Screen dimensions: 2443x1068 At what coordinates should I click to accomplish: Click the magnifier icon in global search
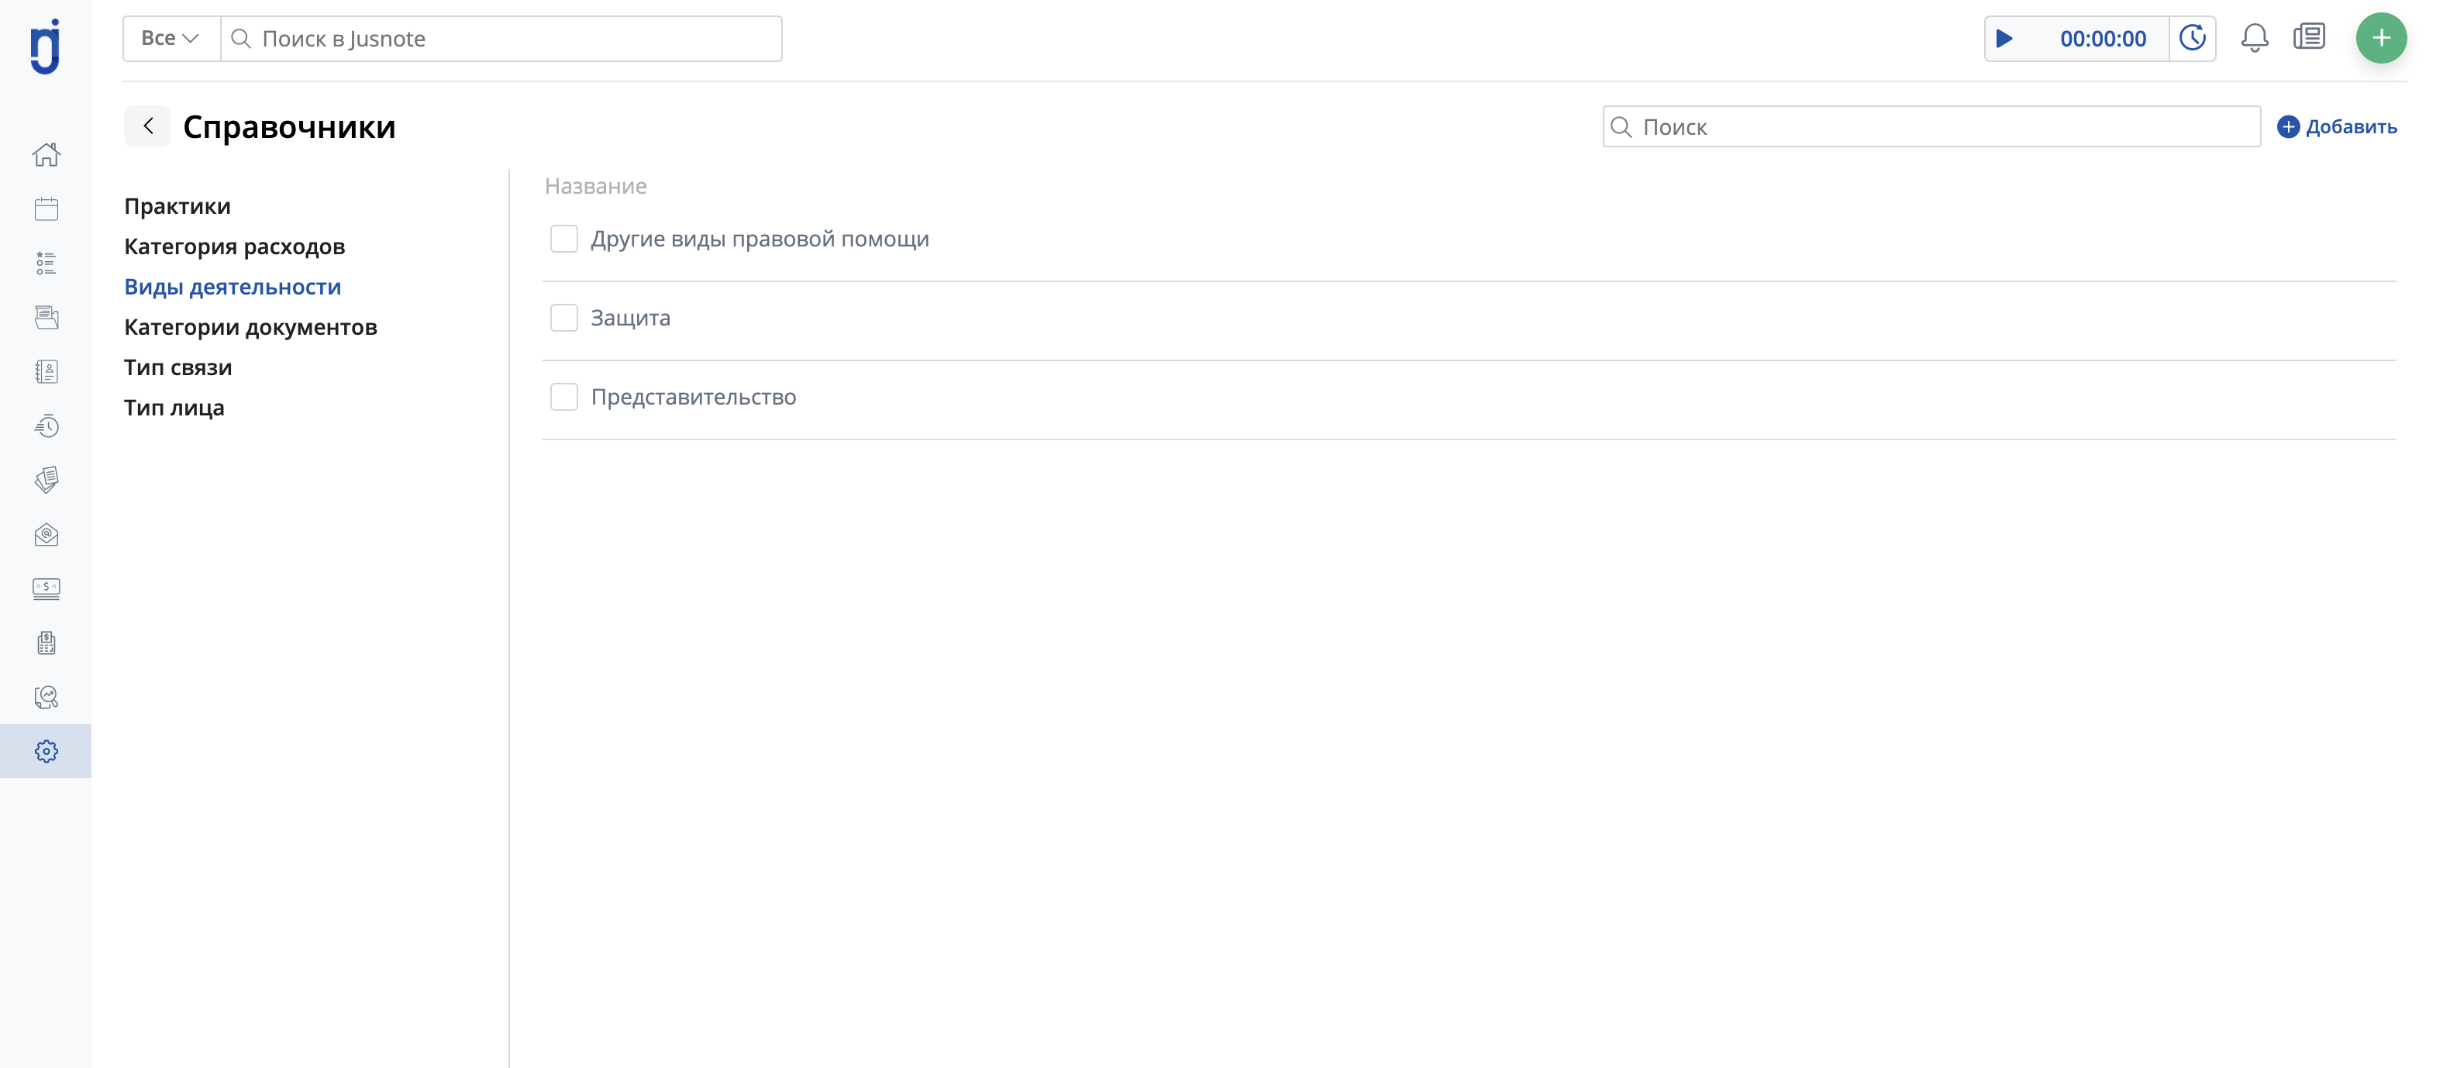click(241, 39)
